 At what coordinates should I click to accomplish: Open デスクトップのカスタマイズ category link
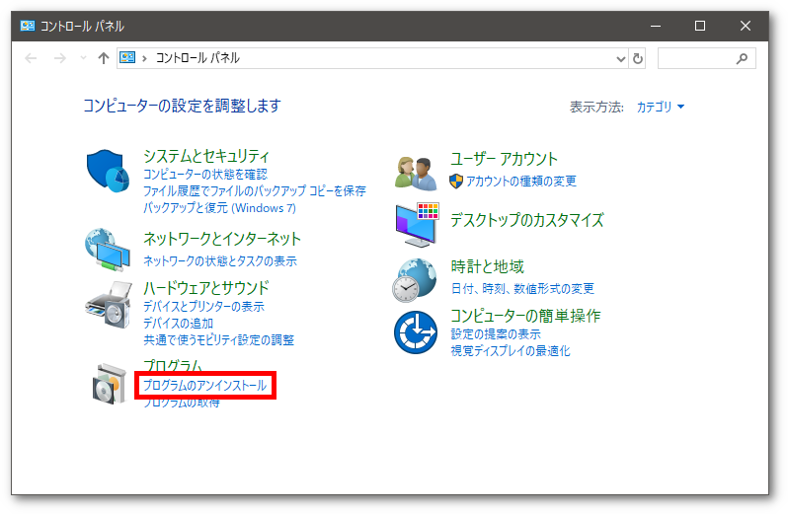(x=526, y=220)
